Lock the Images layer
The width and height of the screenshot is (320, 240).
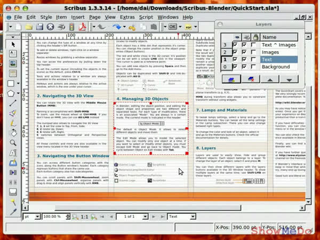[x=253, y=52]
